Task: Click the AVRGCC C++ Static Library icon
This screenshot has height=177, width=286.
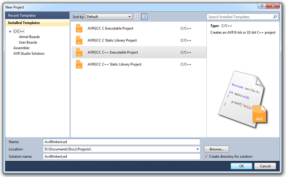Action: (79, 65)
